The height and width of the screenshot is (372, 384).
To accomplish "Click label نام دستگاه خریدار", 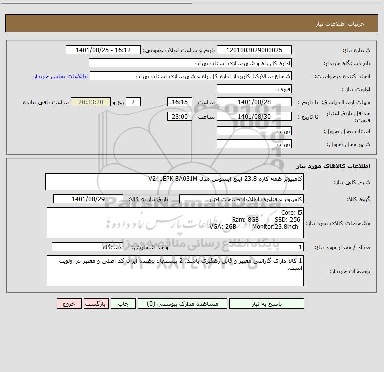I will pos(347,63).
